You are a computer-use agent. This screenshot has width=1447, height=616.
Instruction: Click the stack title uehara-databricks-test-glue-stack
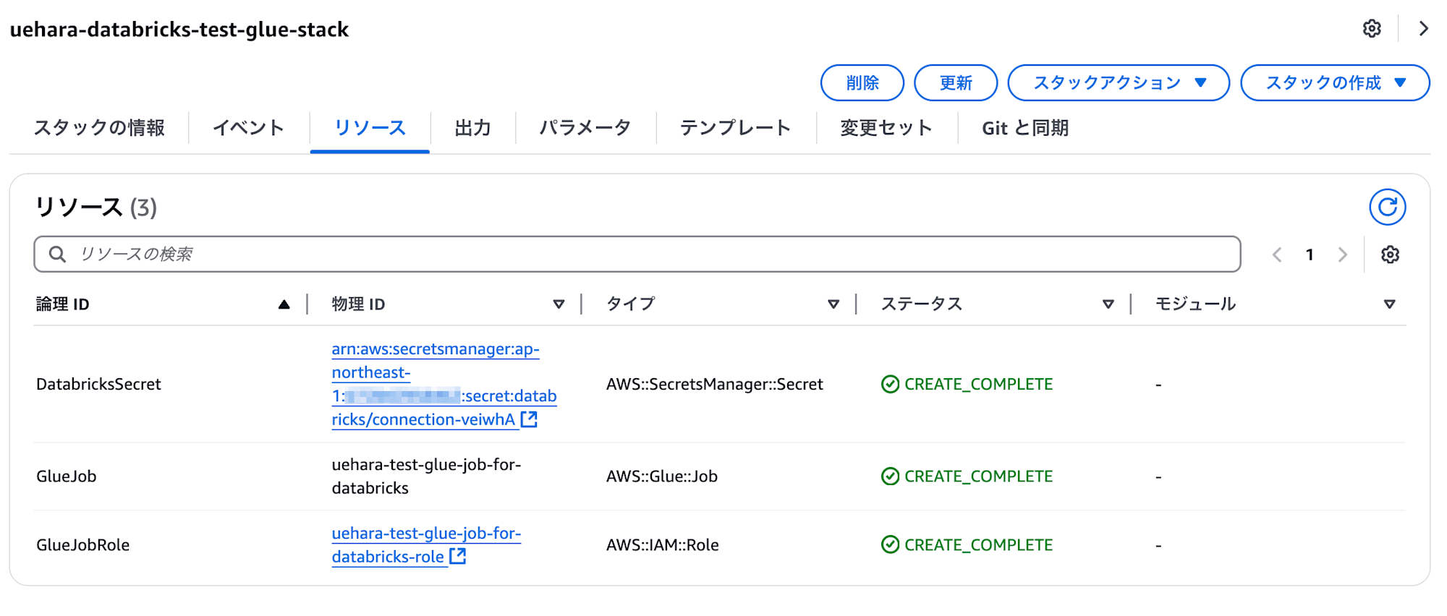tap(179, 30)
